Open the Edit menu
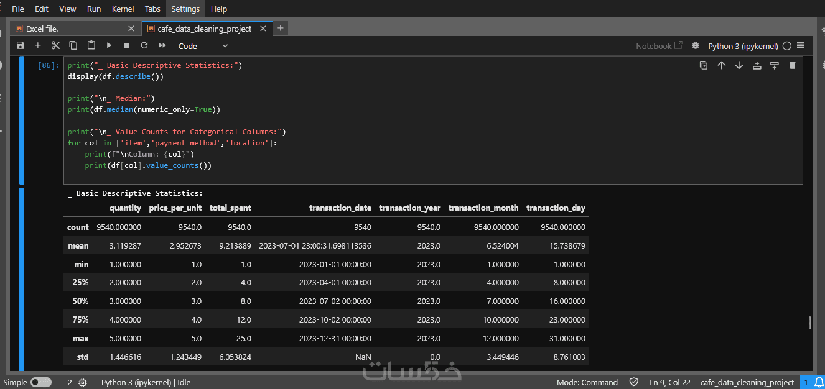The height and width of the screenshot is (389, 825). (42, 9)
